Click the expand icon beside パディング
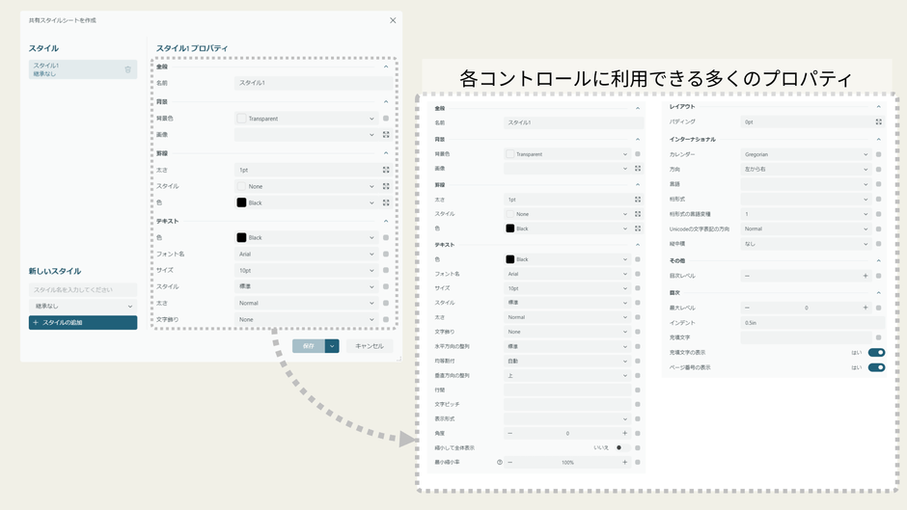The width and height of the screenshot is (907, 510). [878, 122]
